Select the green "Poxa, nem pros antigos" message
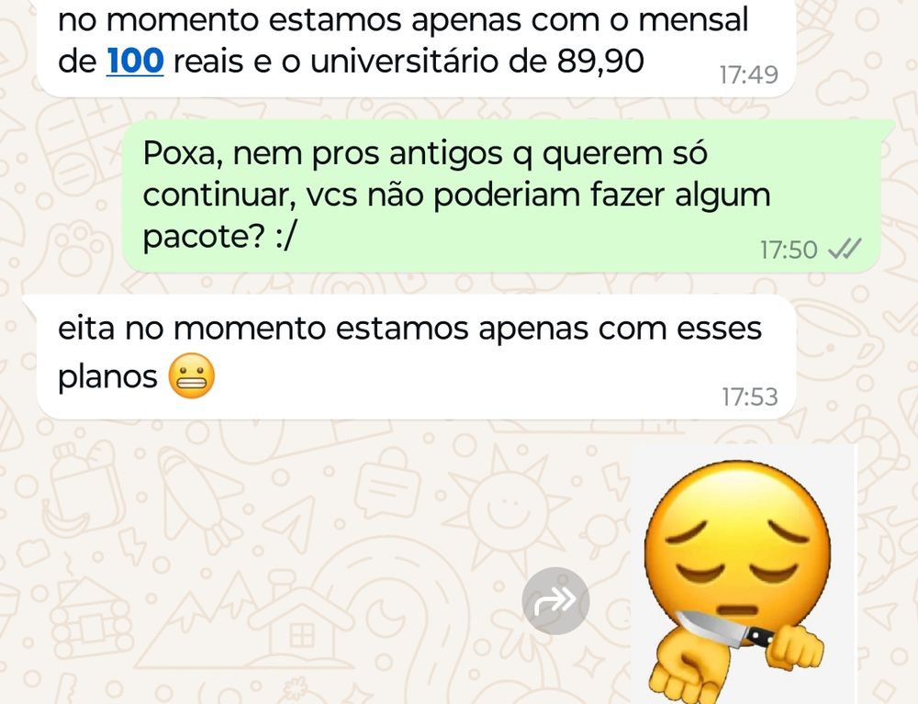The width and height of the screenshot is (918, 704). coord(501,196)
